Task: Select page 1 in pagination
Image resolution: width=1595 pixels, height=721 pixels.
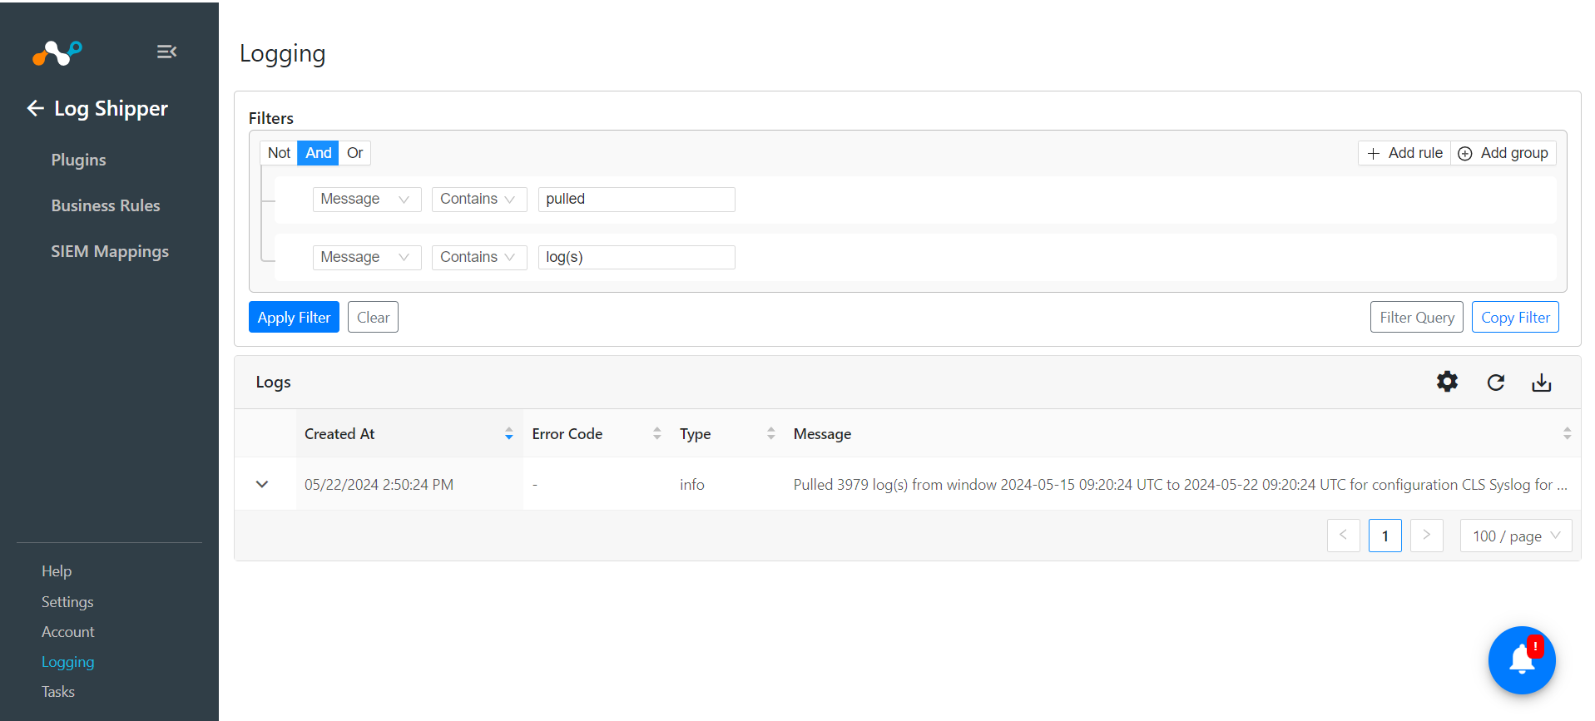Action: [x=1385, y=536]
